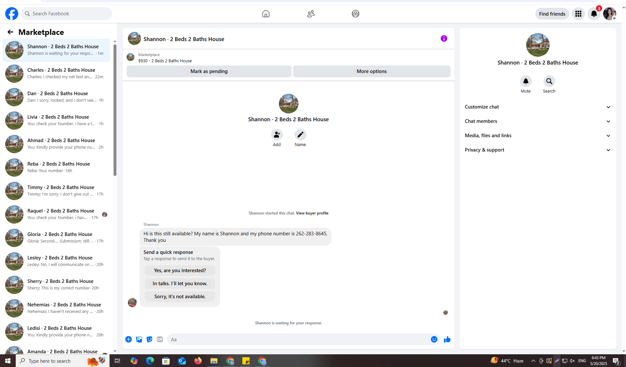The height and width of the screenshot is (367, 626).
Task: Open the emoji picker icon
Action: [434, 339]
